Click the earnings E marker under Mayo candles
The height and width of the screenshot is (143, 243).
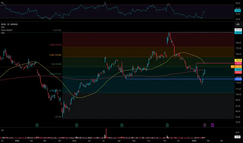[77, 125]
